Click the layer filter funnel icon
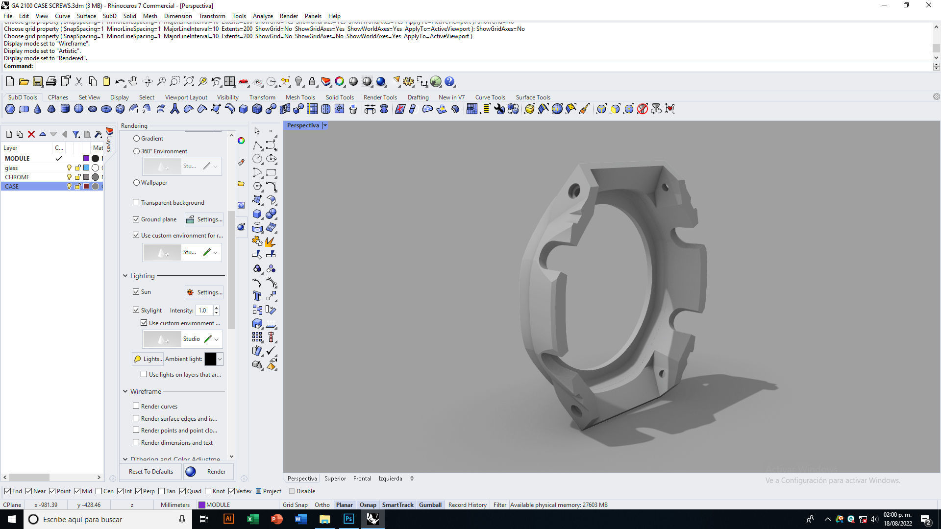The height and width of the screenshot is (529, 941). click(x=76, y=134)
